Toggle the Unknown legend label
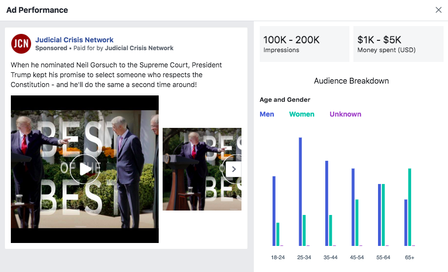448x272 pixels. click(x=345, y=114)
